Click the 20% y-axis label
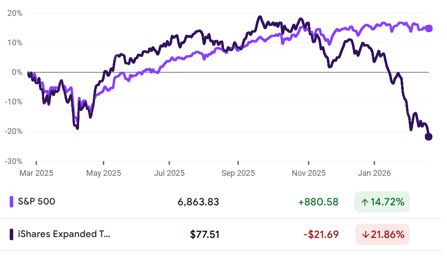Viewport: 447px width, 256px height. (x=15, y=13)
